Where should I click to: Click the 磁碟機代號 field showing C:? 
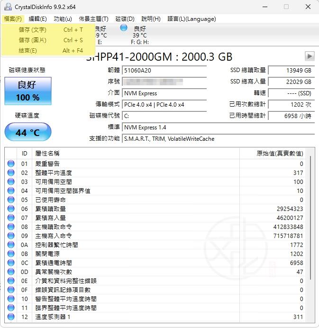164,116
